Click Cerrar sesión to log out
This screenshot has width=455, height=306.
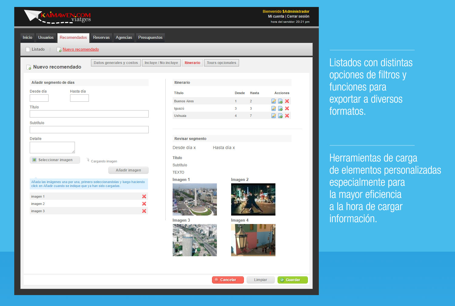(x=298, y=16)
